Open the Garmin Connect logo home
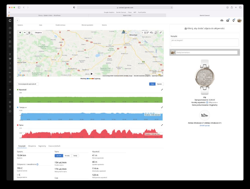Image resolution: width=250 pixels, height=189 pixels. [10, 20]
